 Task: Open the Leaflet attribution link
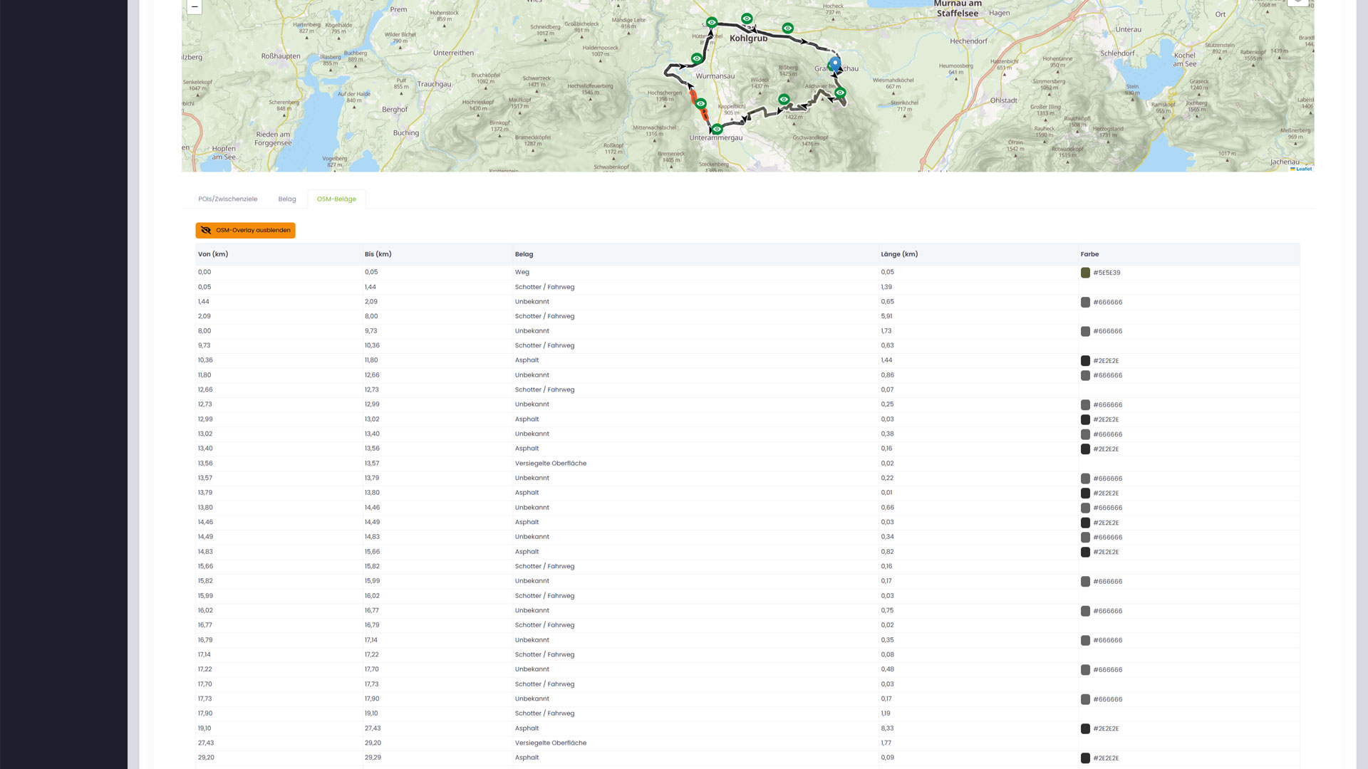1303,169
